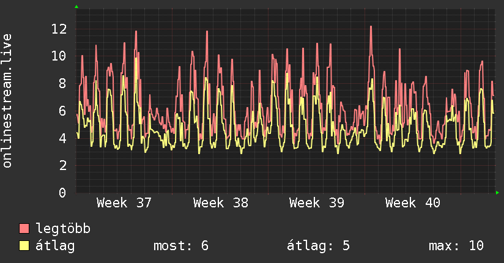The width and height of the screenshot is (504, 263).
Task: Click the y-axis value 8
Action: point(62,84)
